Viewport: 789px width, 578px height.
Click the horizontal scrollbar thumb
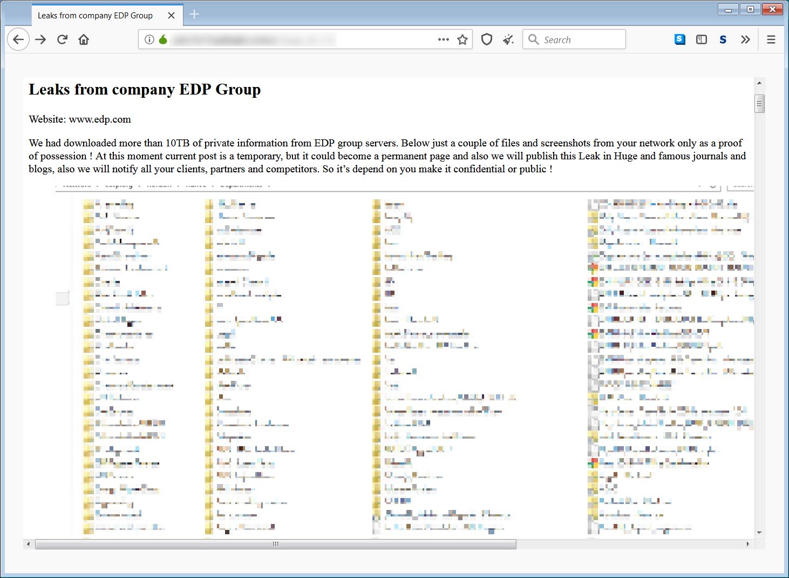click(275, 544)
